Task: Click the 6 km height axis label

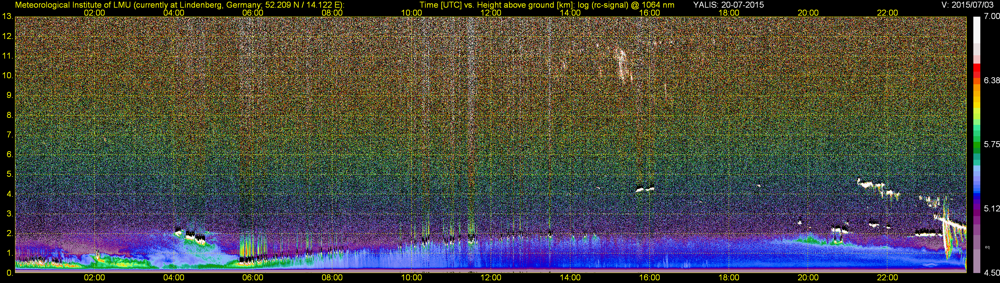Action: (9, 155)
